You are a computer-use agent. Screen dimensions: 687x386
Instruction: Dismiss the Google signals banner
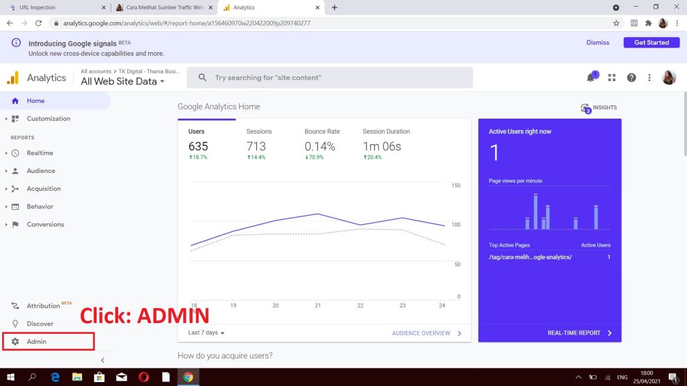point(598,42)
